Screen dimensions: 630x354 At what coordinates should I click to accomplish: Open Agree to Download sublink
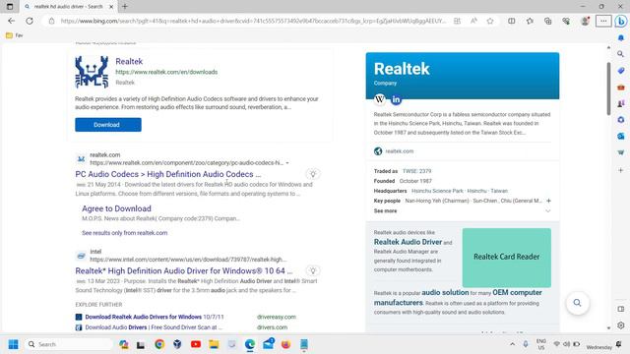pyautogui.click(x=116, y=208)
